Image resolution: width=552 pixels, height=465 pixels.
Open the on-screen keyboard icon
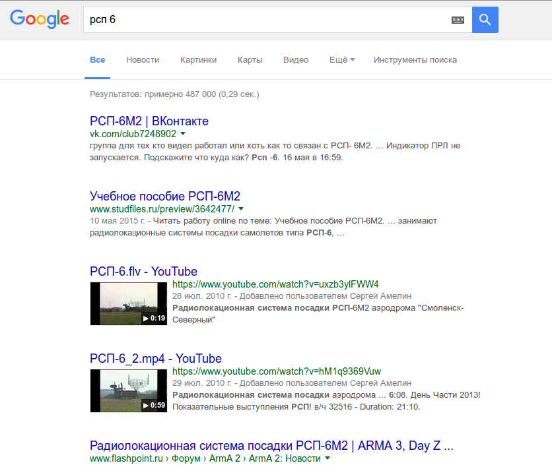pos(458,20)
